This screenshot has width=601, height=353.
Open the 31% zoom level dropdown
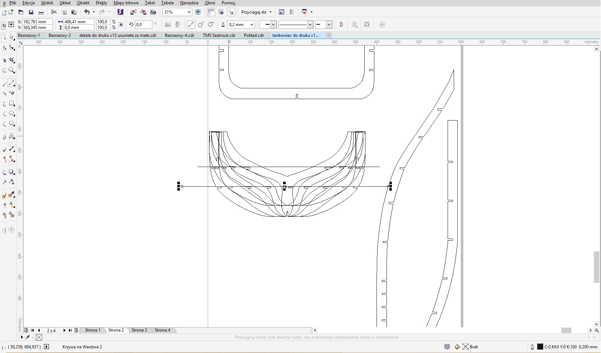(x=189, y=12)
